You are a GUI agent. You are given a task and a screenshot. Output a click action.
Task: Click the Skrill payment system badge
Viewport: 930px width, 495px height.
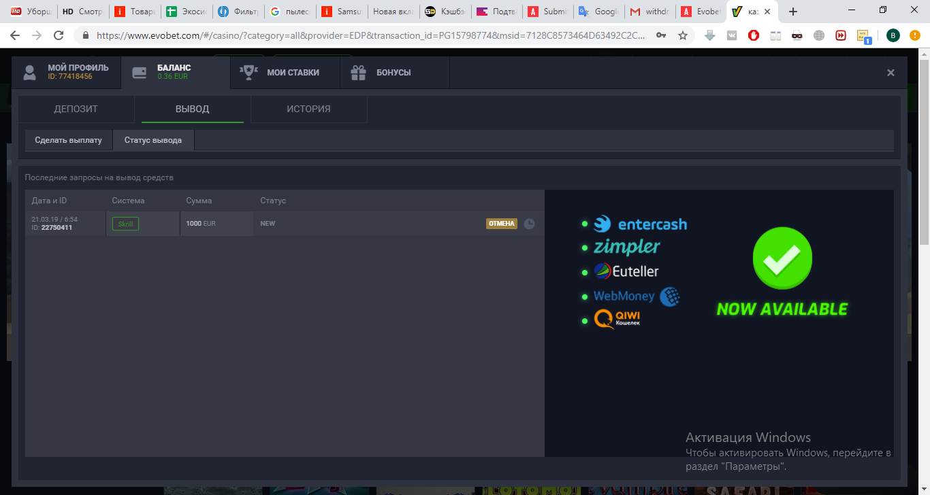[x=125, y=224]
